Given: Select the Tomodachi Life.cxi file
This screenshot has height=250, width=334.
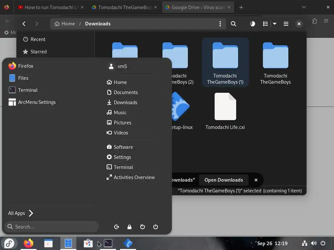Looking at the screenshot, I should coord(225,111).
